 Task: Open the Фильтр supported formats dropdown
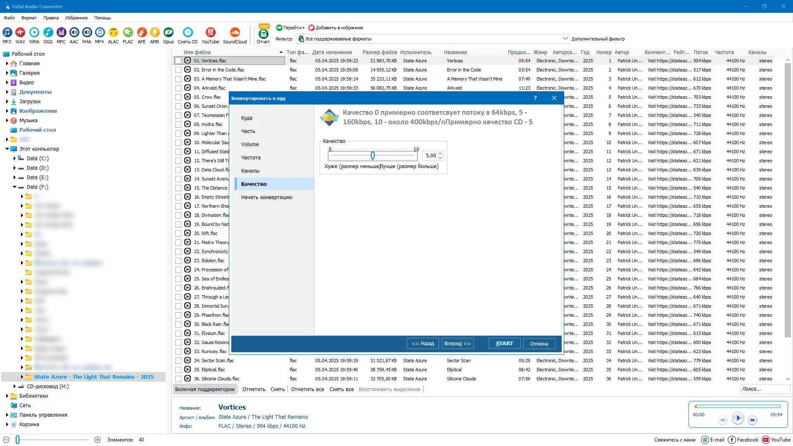click(565, 39)
